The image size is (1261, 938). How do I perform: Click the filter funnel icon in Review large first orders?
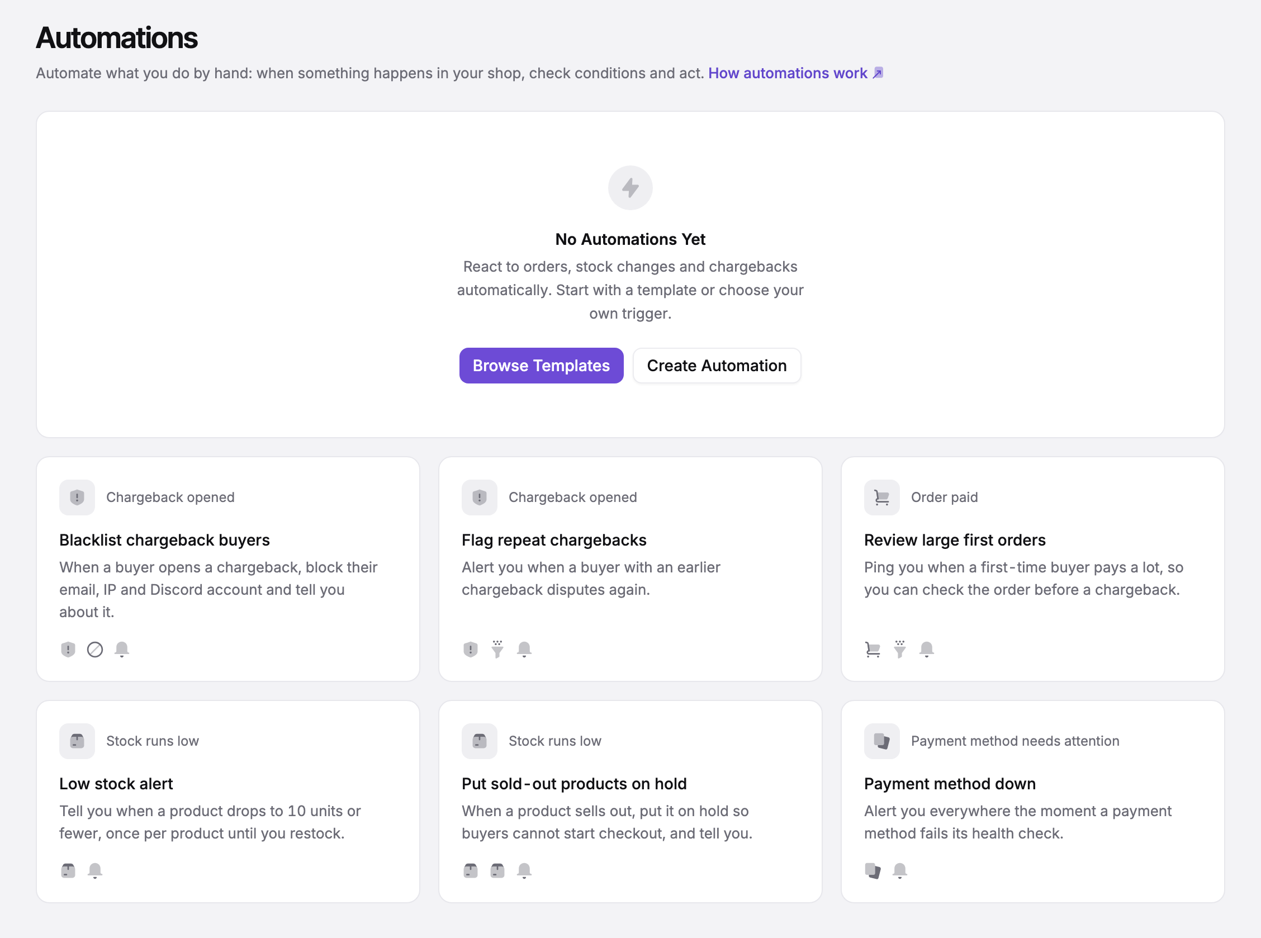[900, 649]
